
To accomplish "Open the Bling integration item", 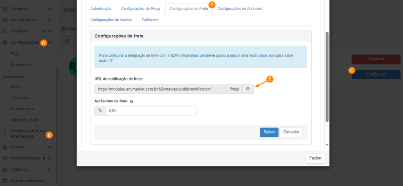I will (16, 86).
